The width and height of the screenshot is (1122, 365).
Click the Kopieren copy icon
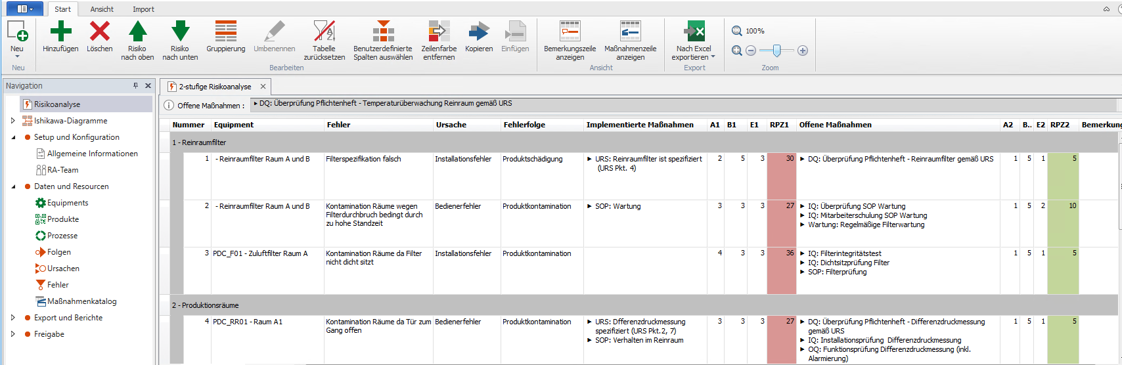tap(479, 32)
